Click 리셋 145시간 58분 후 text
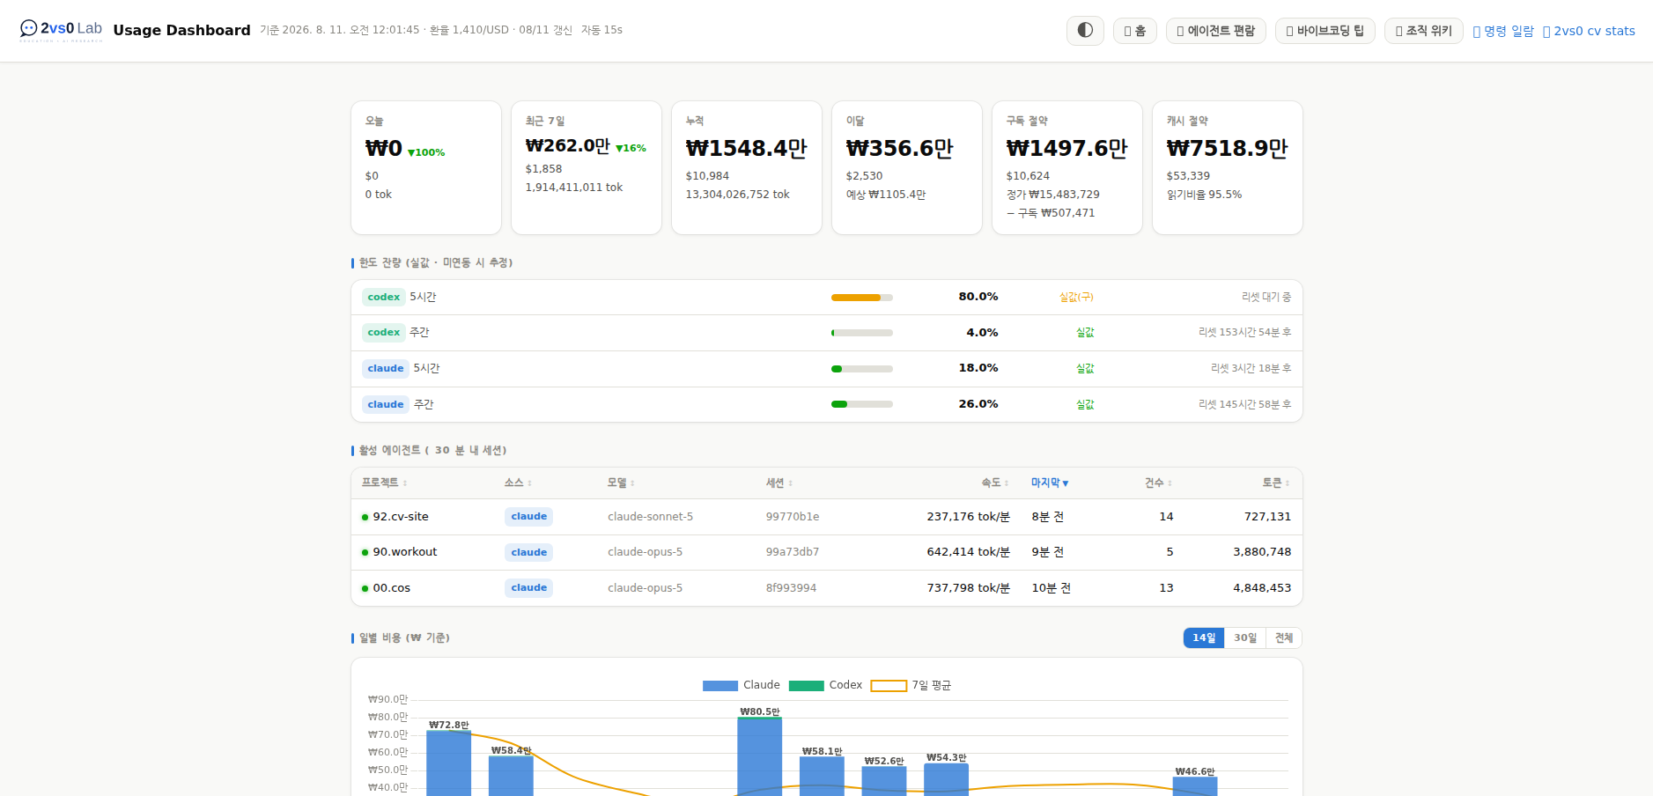The width and height of the screenshot is (1653, 796). 1244,404
